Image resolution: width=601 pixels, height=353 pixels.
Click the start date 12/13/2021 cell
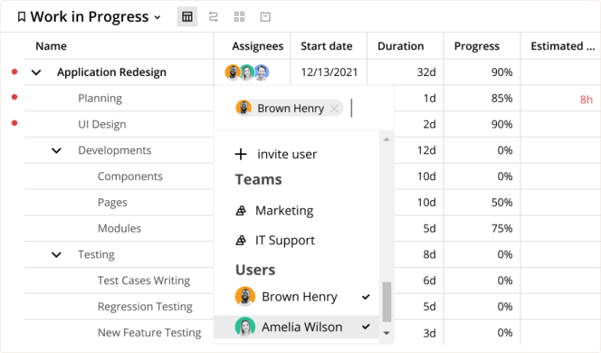click(x=329, y=73)
